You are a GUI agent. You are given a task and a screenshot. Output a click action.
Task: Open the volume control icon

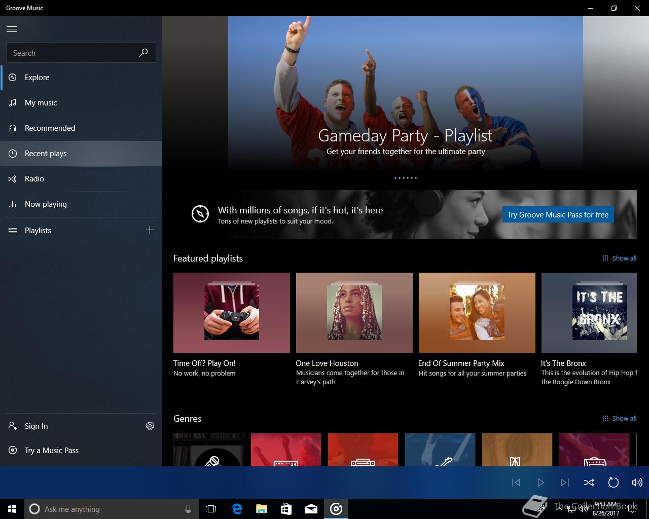[x=637, y=483]
